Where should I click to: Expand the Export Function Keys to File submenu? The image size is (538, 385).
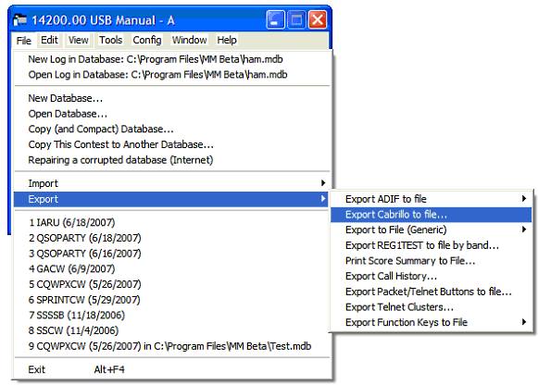524,322
